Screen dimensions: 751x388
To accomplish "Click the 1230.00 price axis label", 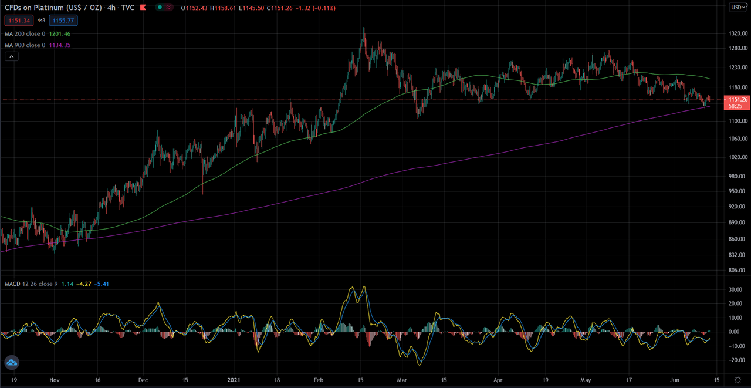I will point(739,68).
